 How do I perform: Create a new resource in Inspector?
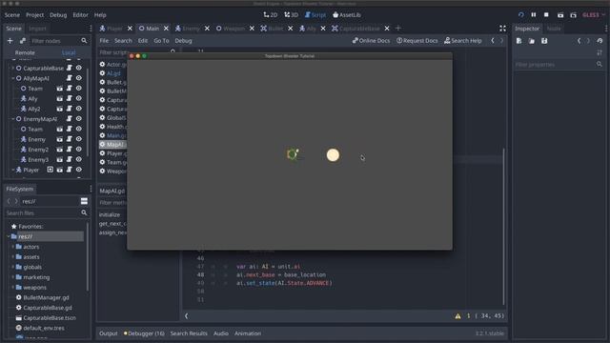click(x=518, y=41)
